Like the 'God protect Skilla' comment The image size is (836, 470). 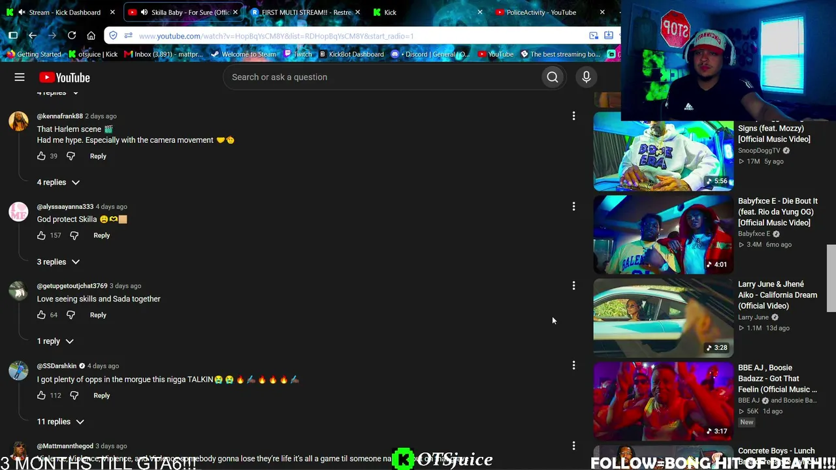tap(41, 235)
